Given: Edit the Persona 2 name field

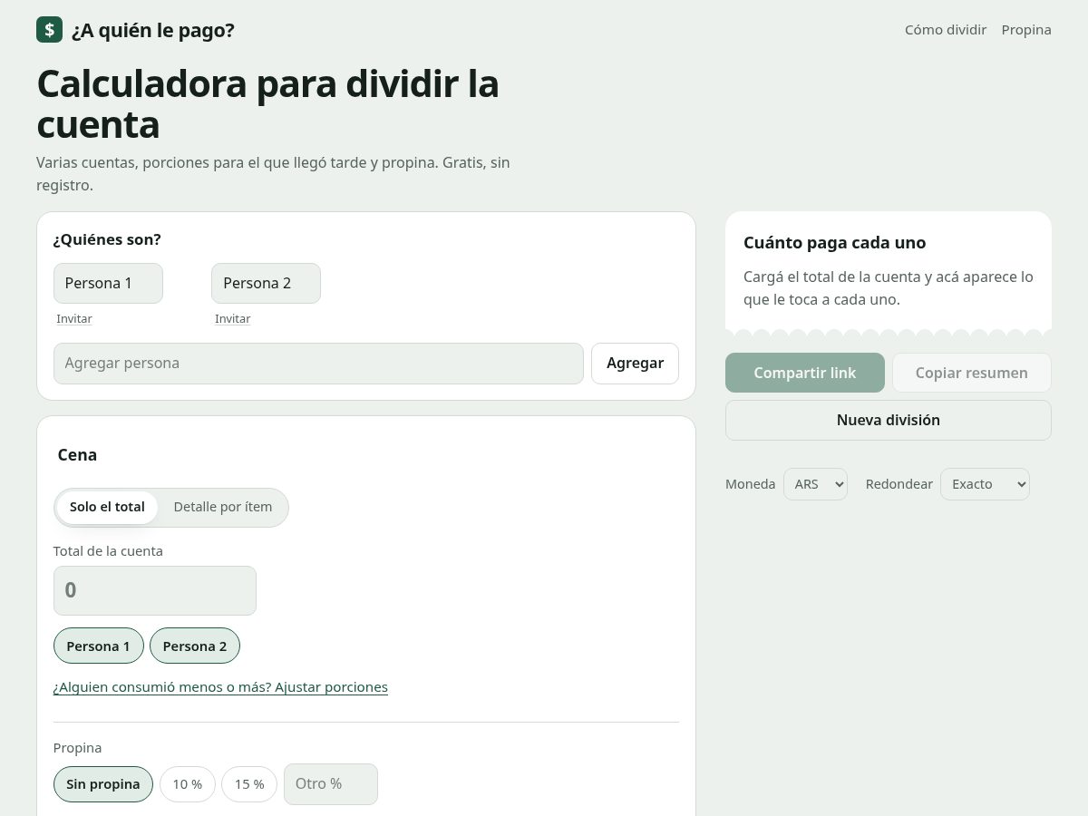Looking at the screenshot, I should pyautogui.click(x=266, y=283).
